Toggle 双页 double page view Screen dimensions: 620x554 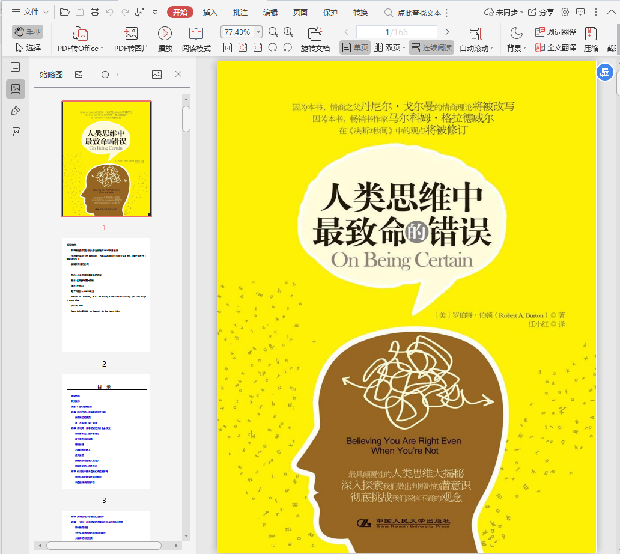387,48
